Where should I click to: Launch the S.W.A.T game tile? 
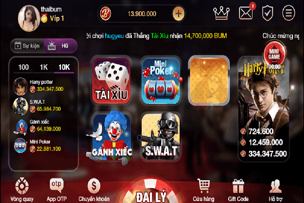(161, 137)
